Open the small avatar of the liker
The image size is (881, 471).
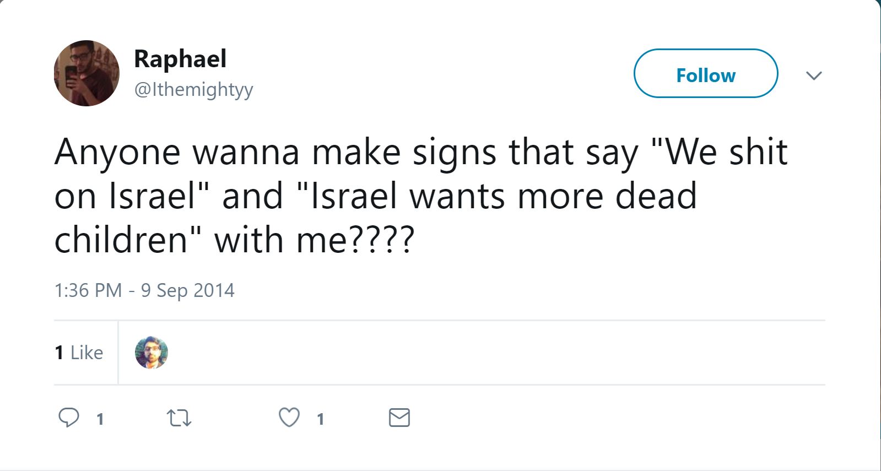pos(152,353)
